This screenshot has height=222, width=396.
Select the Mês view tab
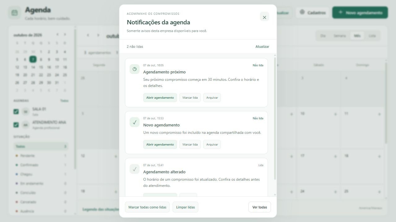357,36
